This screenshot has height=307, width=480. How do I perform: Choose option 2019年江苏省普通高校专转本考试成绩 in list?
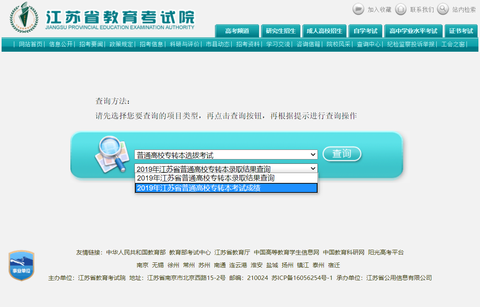pyautogui.click(x=226, y=188)
